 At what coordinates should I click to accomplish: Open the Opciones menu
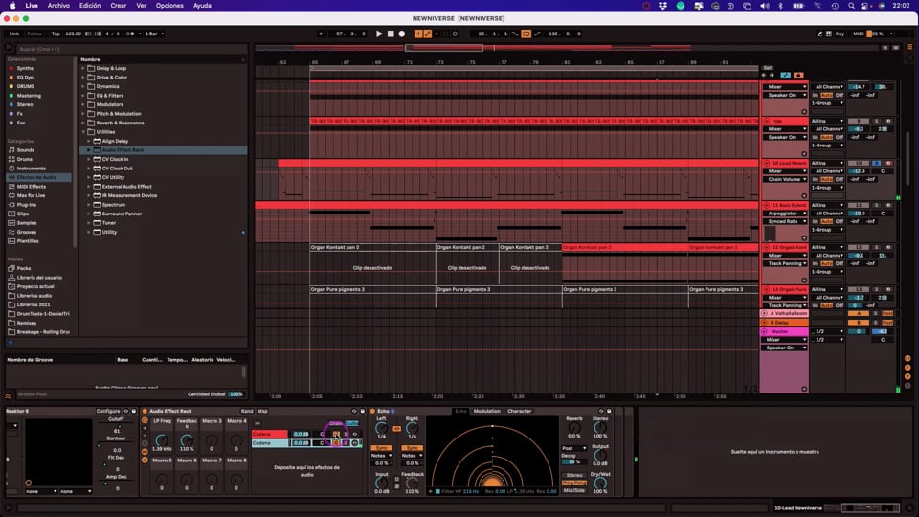coord(169,6)
